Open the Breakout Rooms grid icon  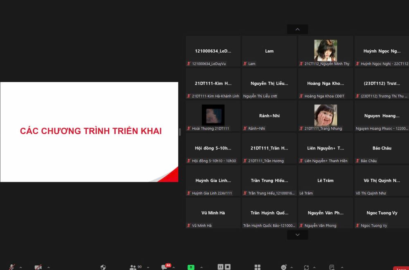coord(257,267)
